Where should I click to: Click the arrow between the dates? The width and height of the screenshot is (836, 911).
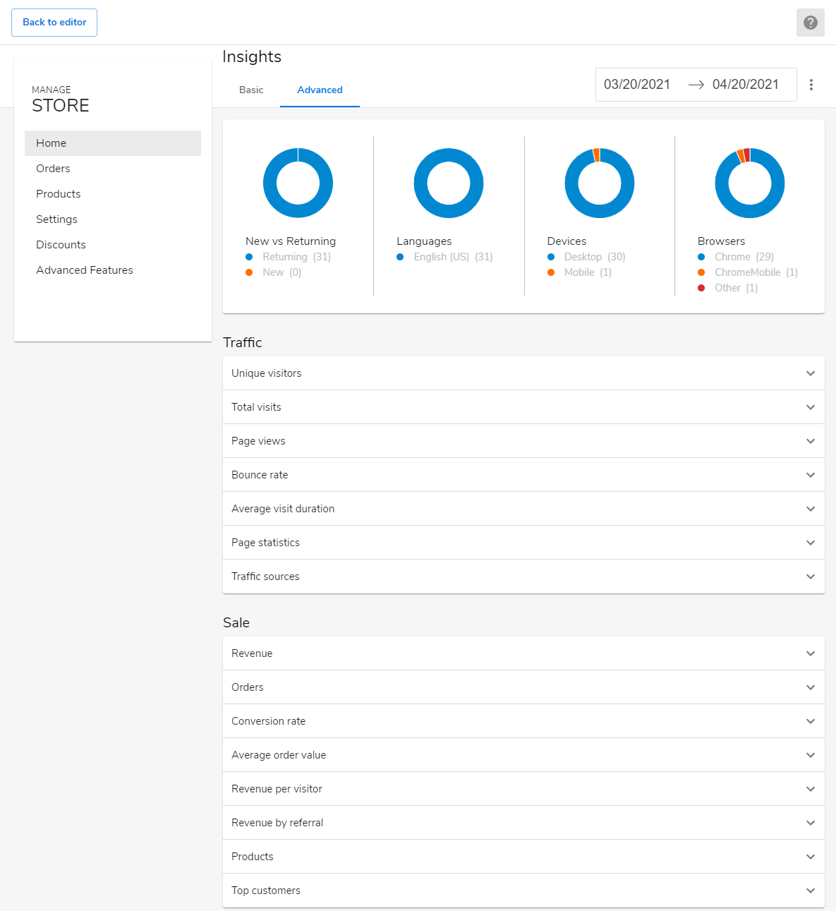[696, 85]
